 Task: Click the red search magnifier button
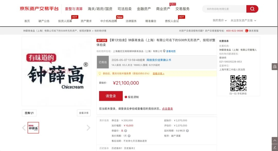click(x=252, y=9)
